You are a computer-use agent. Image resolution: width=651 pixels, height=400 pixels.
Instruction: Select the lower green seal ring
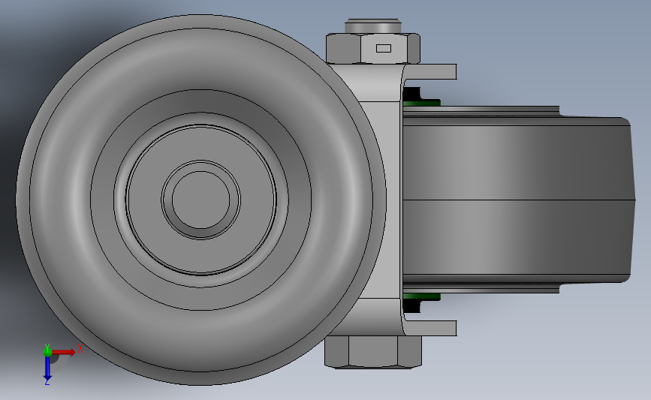(x=421, y=296)
